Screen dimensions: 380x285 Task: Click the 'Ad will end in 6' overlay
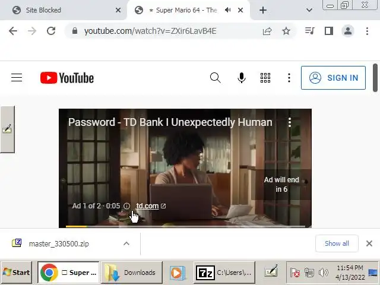pos(281,185)
